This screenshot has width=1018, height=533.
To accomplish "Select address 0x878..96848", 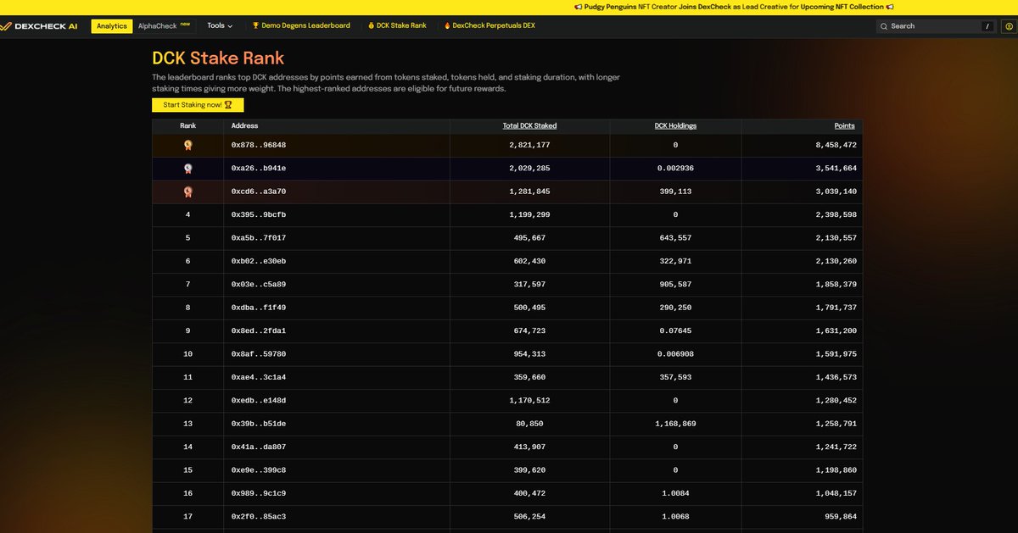I will [x=259, y=145].
